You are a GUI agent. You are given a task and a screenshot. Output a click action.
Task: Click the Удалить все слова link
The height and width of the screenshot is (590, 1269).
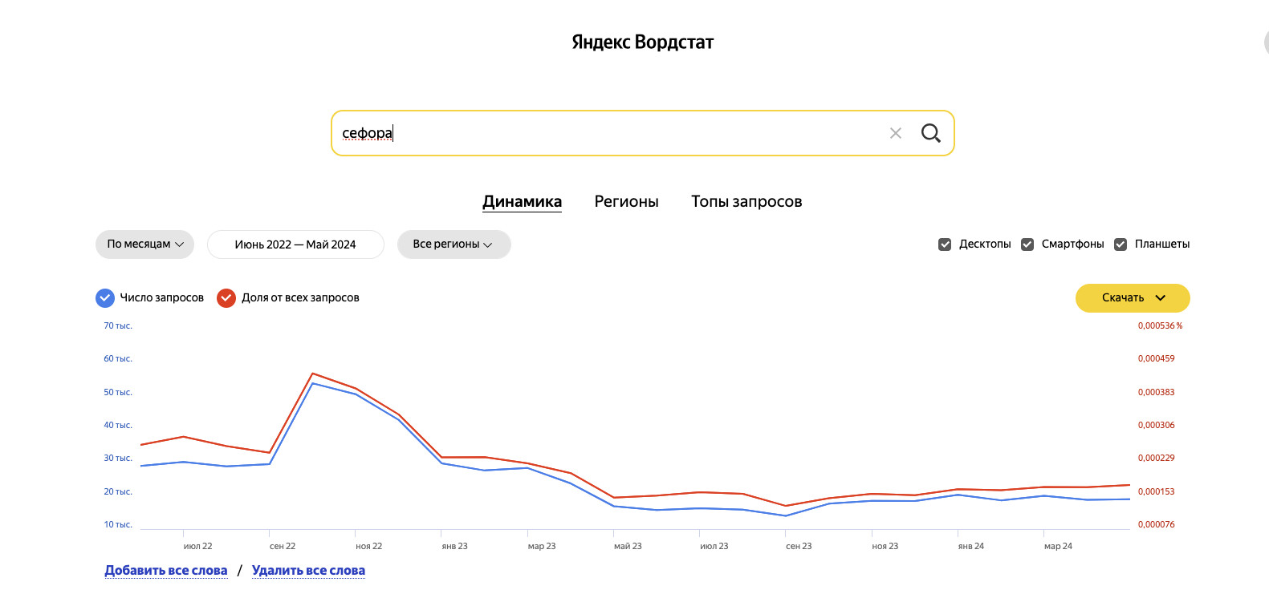[x=308, y=571]
